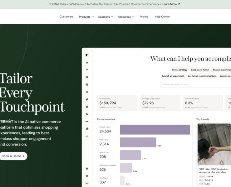This screenshot has height=187, width=231.
Task: Expand the Solutions dropdown chevron
Action: tap(112, 17)
